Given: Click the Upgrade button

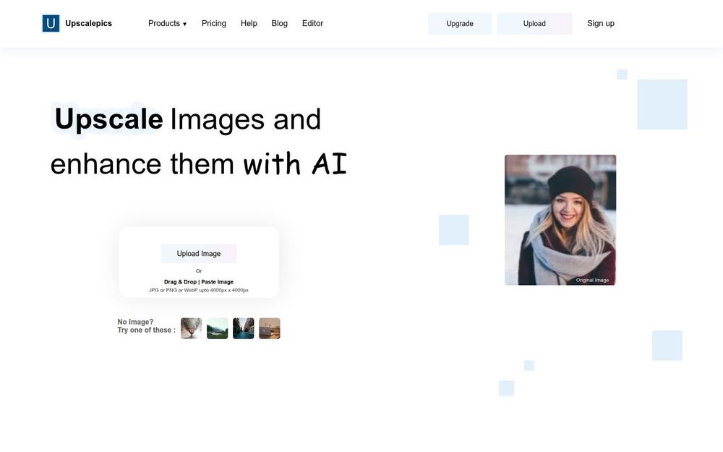Looking at the screenshot, I should 460,23.
